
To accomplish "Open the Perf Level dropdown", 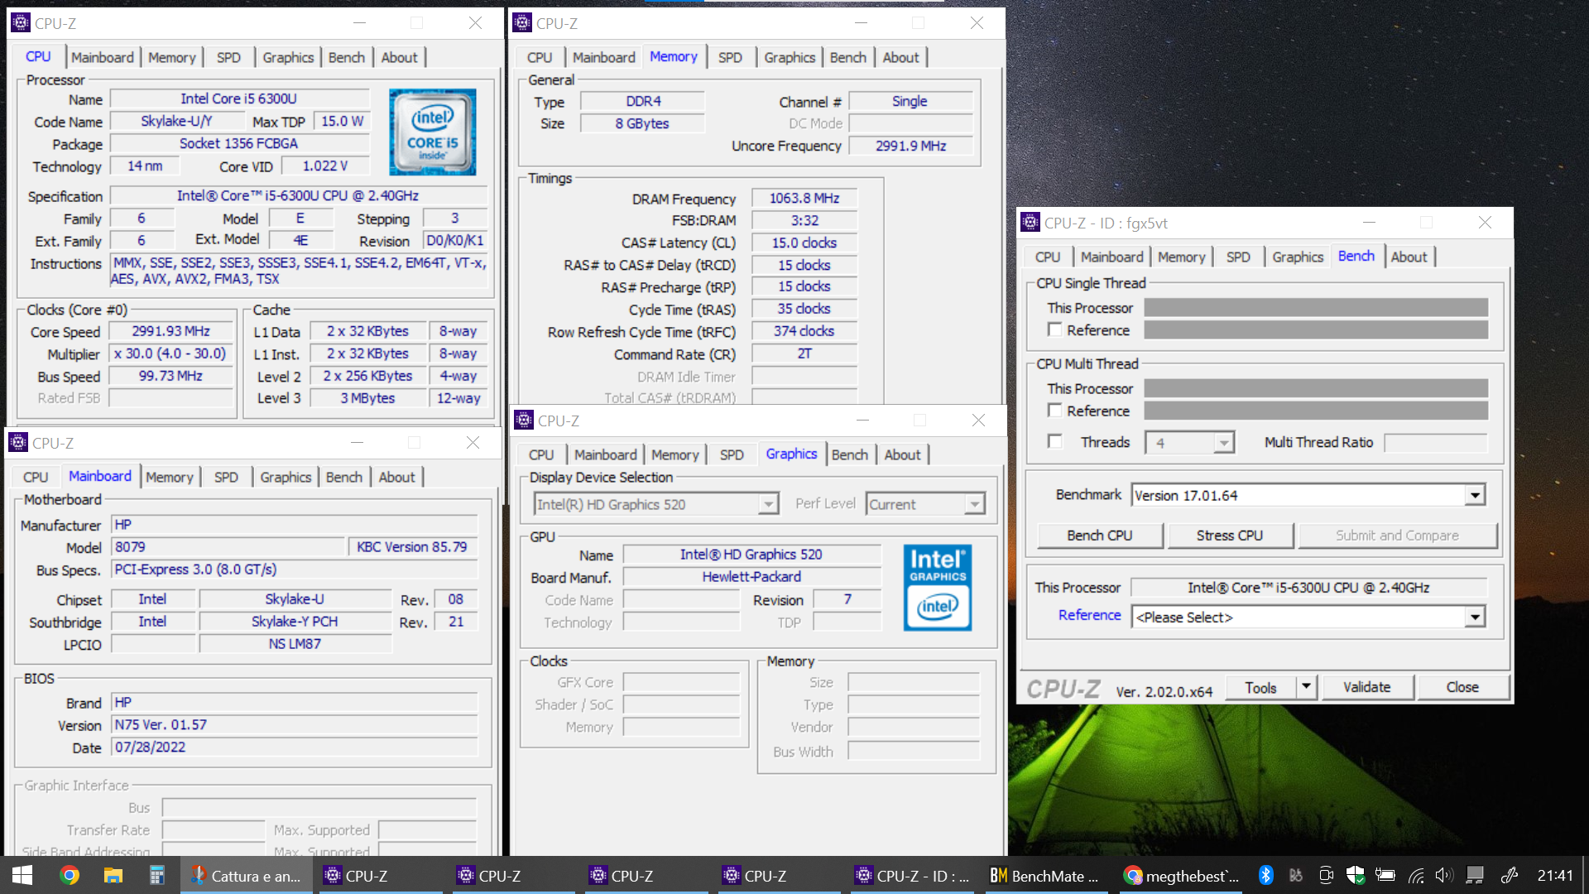I will (925, 504).
